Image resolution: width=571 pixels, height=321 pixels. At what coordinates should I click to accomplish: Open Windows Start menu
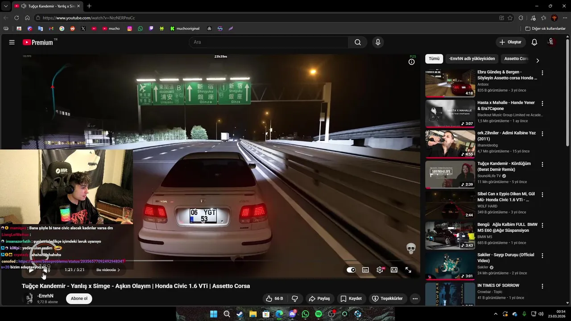214,314
